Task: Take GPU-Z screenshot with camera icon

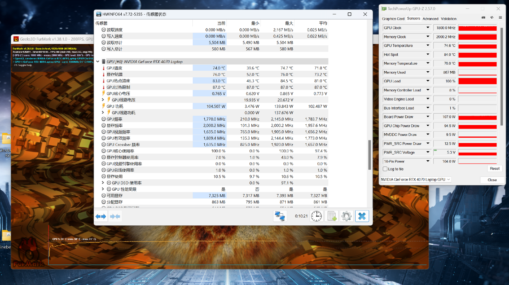Action: 483,18
